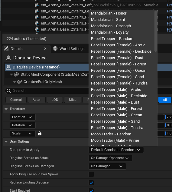The height and width of the screenshot is (192, 172).
Task: Open the Scale type dropdown
Action: 23,134
